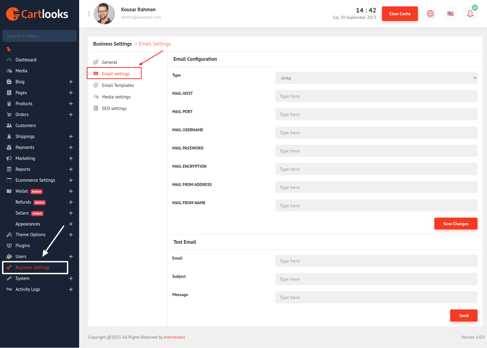Click the US flag language icon

point(450,14)
